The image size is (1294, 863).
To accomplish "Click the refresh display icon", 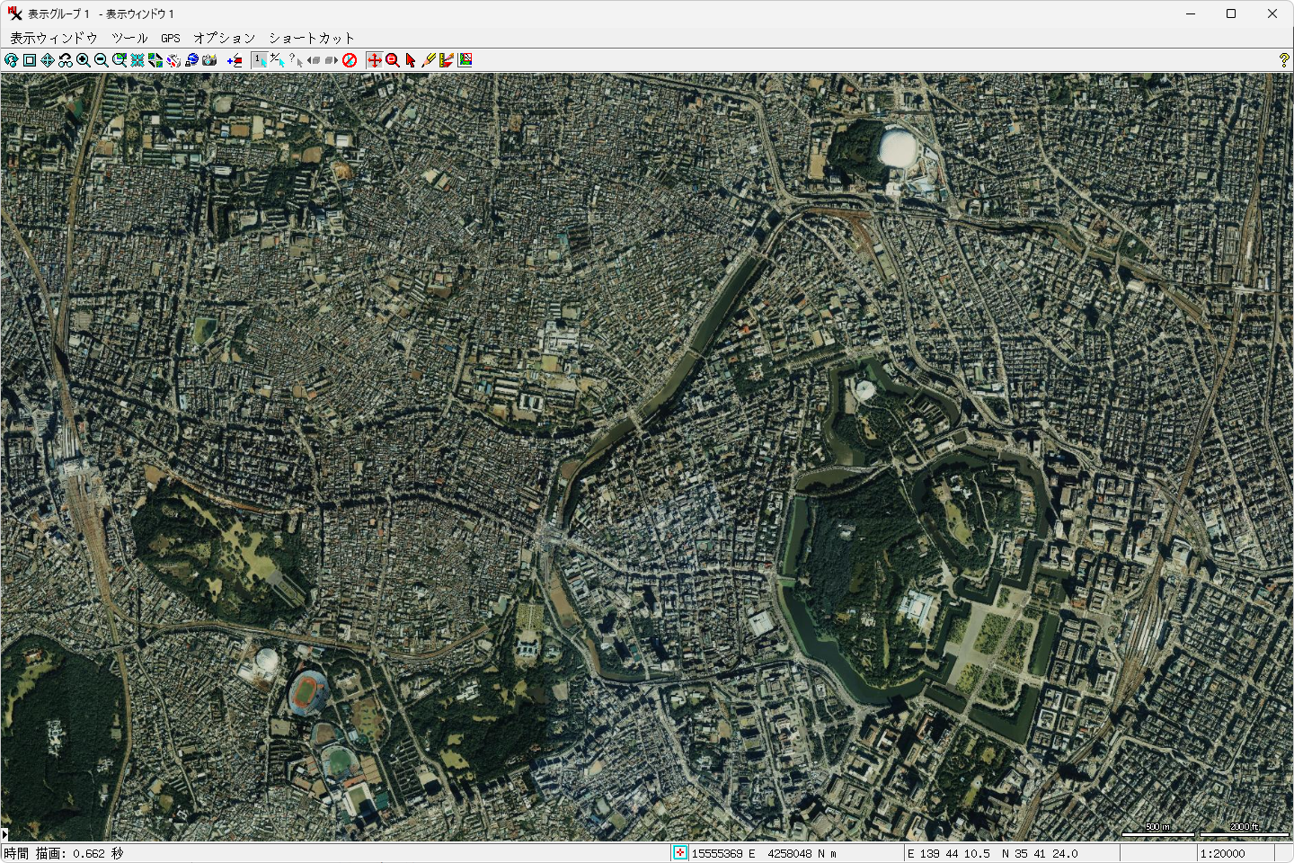I will [x=12, y=60].
